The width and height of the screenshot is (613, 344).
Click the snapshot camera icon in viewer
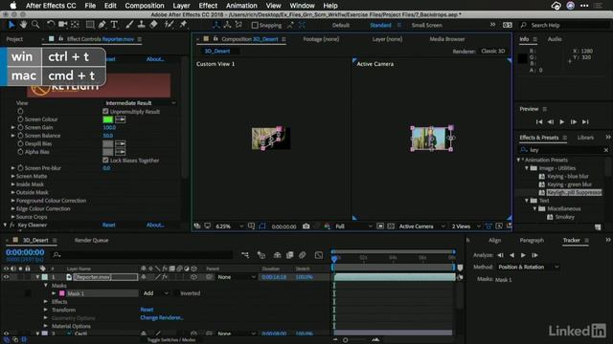click(306, 226)
